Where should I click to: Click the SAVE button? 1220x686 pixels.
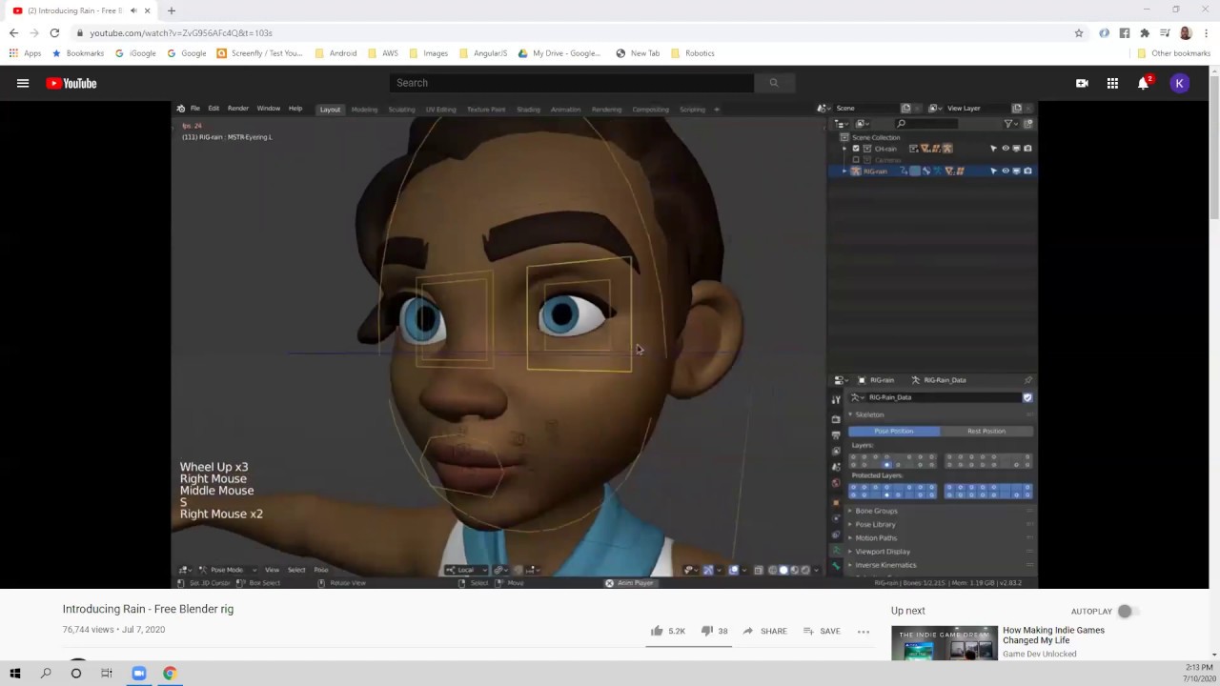pyautogui.click(x=822, y=631)
